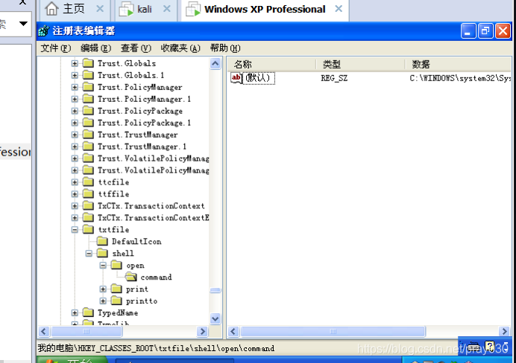Click tree pane scroll right arrow

coord(202,332)
